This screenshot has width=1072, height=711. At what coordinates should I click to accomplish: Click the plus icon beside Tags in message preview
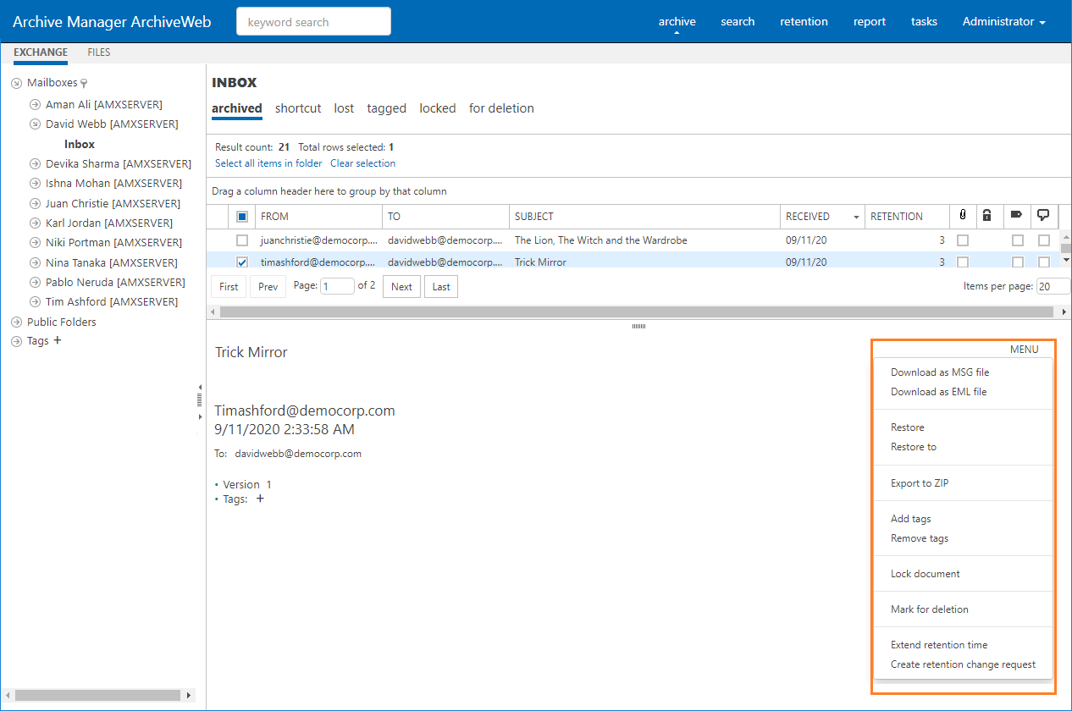point(260,499)
